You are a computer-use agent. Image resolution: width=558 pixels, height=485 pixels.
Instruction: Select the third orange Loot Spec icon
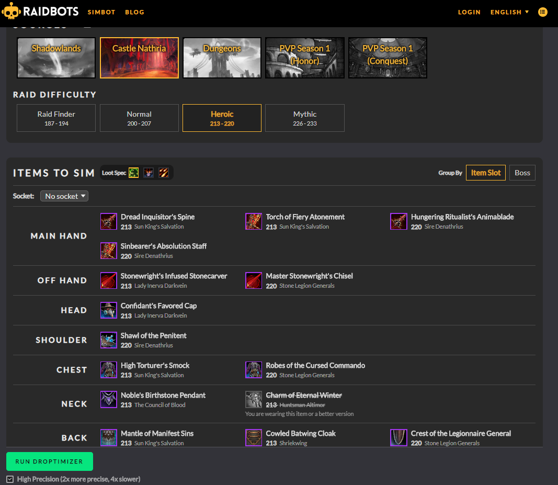(163, 173)
